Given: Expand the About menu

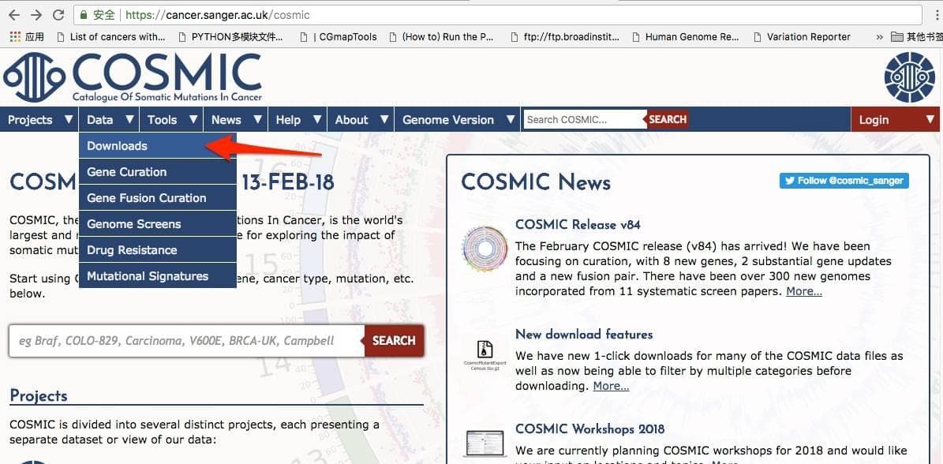Looking at the screenshot, I should click(x=361, y=120).
